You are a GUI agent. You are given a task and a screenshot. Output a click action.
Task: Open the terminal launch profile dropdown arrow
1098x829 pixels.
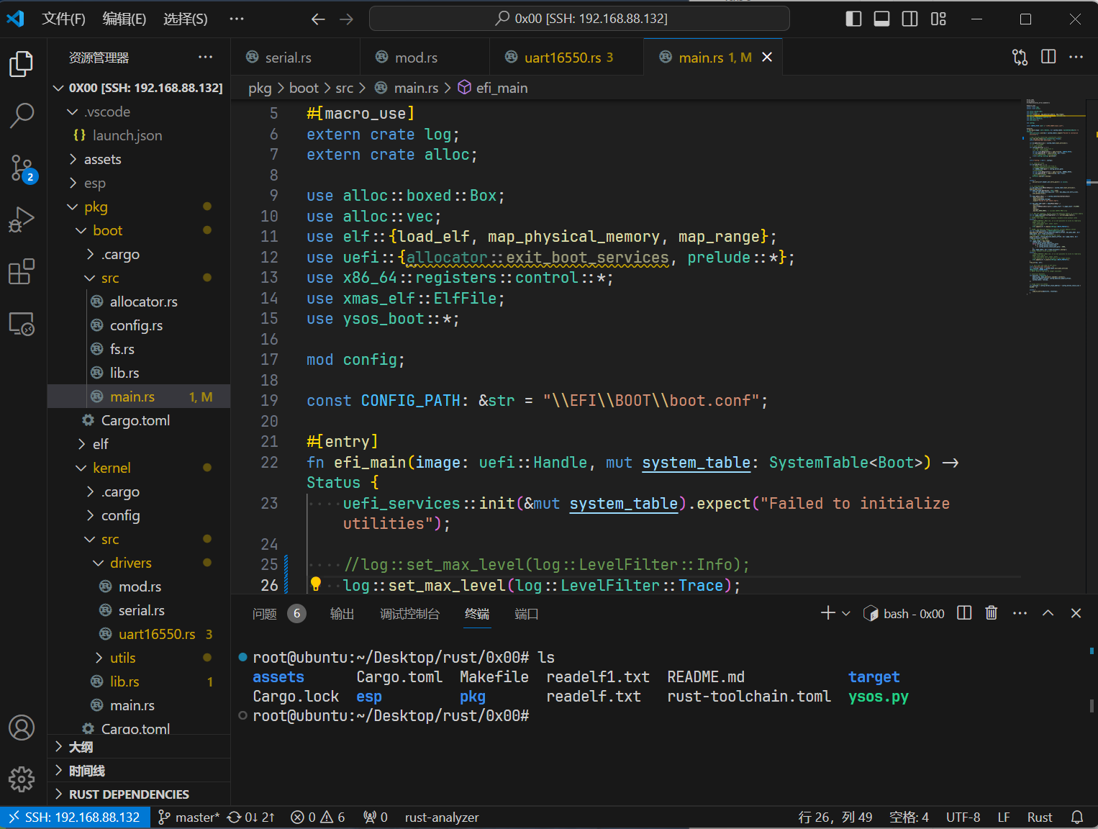(x=846, y=614)
